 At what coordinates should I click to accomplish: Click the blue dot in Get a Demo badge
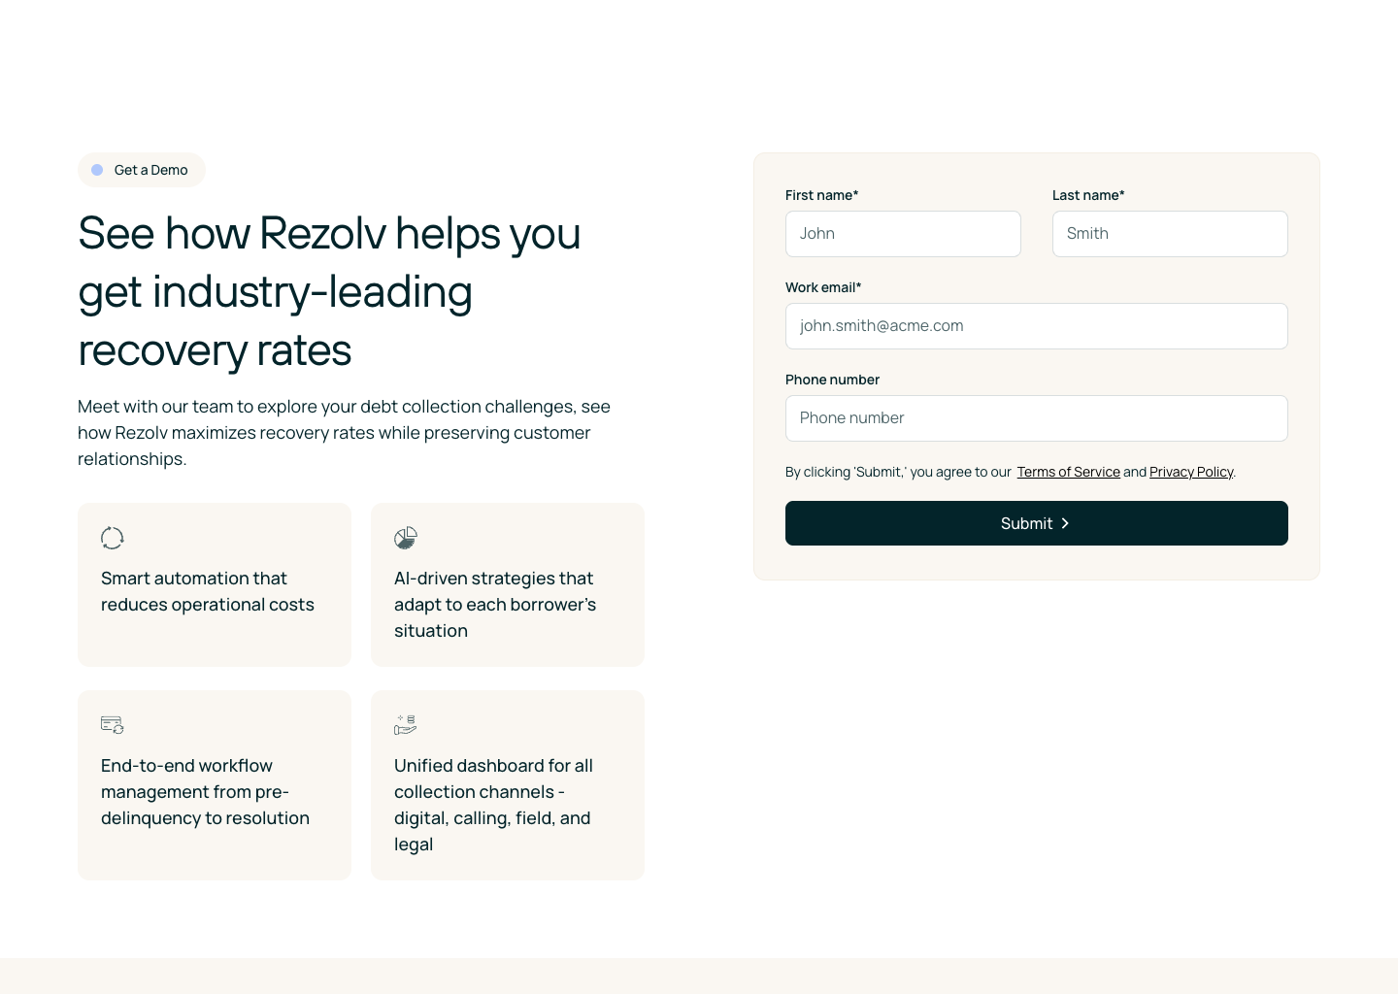click(97, 170)
